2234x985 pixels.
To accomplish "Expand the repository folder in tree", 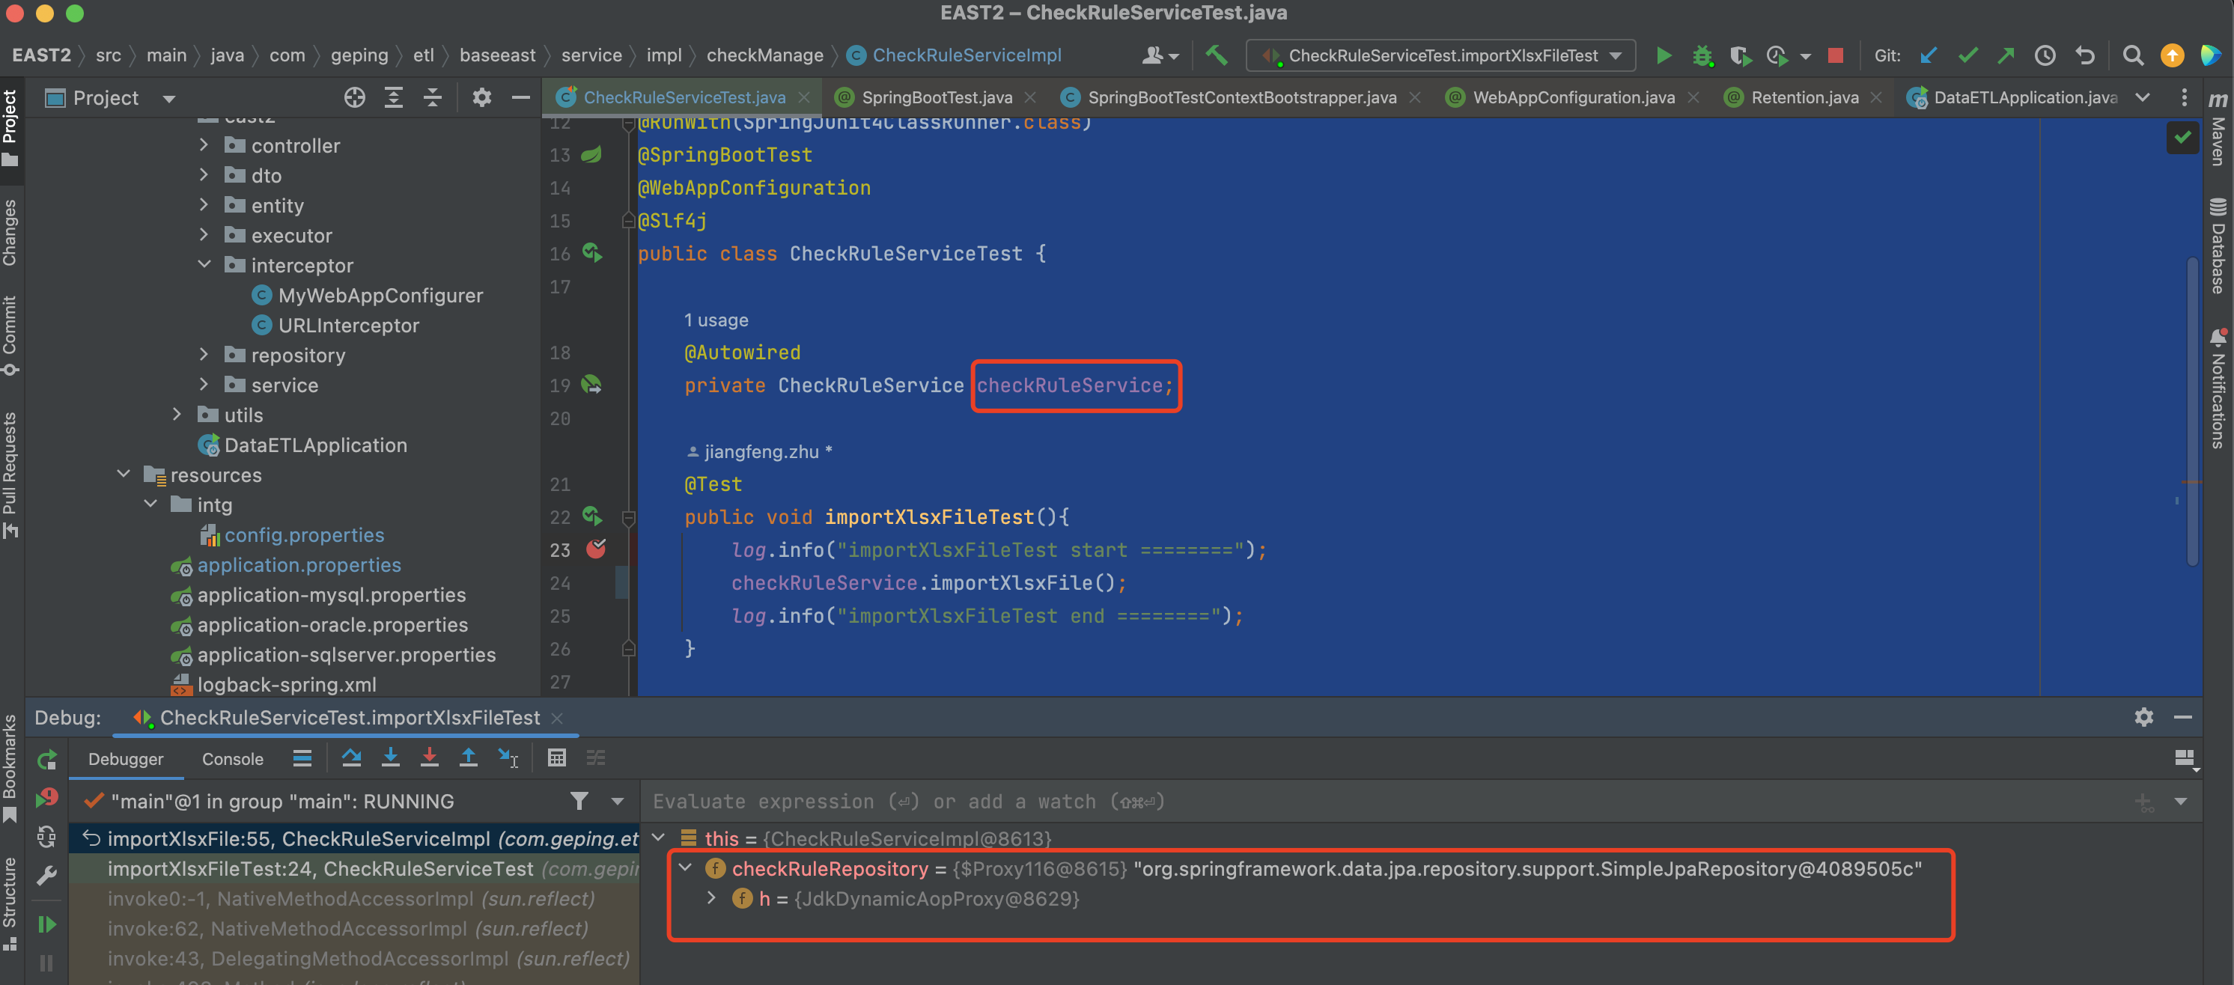I will [204, 355].
